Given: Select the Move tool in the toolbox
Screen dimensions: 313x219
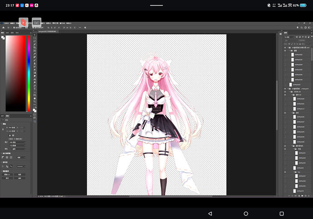Looking at the screenshot, I should 35,35.
